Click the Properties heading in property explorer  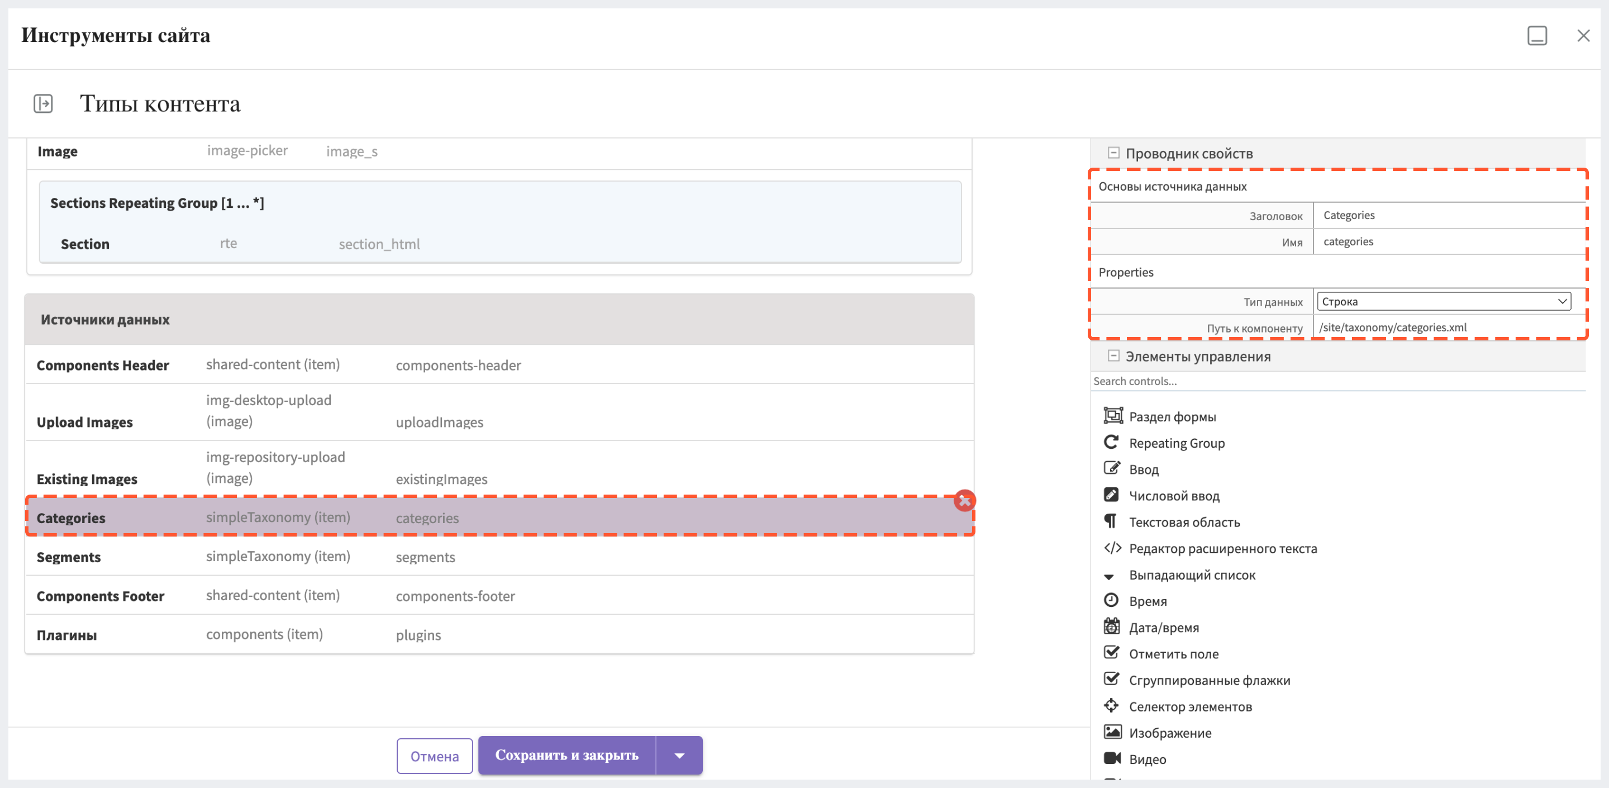pyautogui.click(x=1126, y=272)
